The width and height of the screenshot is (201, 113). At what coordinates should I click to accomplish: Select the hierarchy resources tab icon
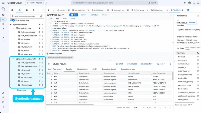point(19,10)
